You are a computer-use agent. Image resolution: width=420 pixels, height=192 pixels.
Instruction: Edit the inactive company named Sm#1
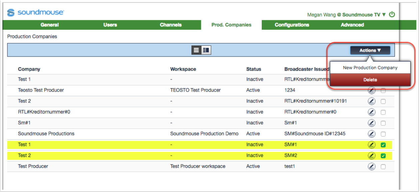pos(372,123)
